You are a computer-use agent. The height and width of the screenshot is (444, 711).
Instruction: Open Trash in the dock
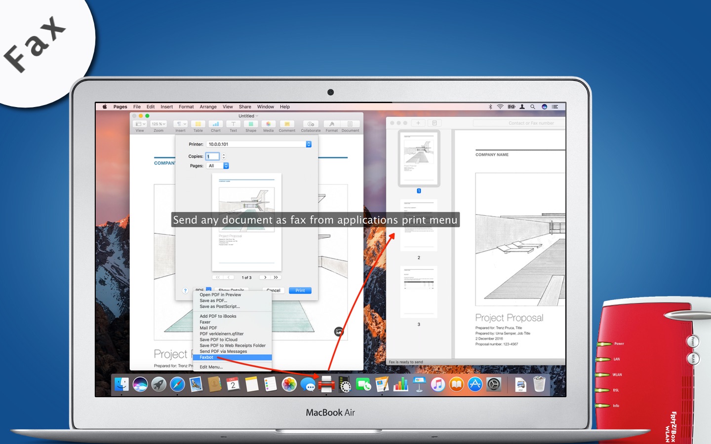click(539, 384)
